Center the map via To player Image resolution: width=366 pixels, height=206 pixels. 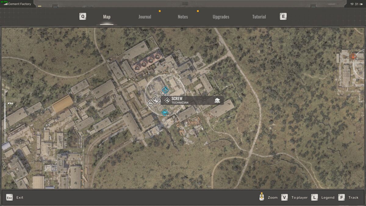click(300, 197)
